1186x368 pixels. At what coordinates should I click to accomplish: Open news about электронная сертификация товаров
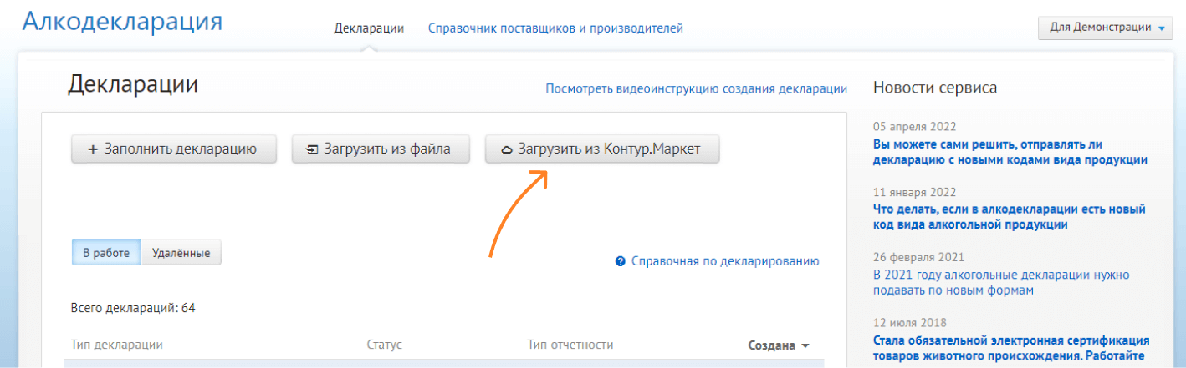pyautogui.click(x=1010, y=348)
